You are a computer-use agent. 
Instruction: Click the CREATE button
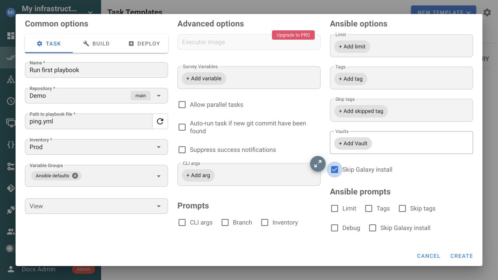tap(462, 256)
